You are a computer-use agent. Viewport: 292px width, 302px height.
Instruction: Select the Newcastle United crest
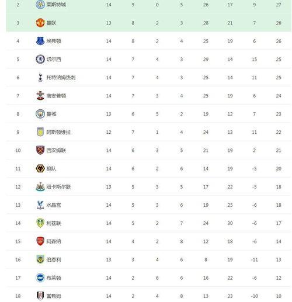click(x=40, y=187)
